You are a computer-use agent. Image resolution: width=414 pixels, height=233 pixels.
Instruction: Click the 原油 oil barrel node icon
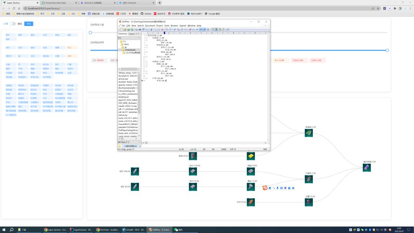pos(193,156)
